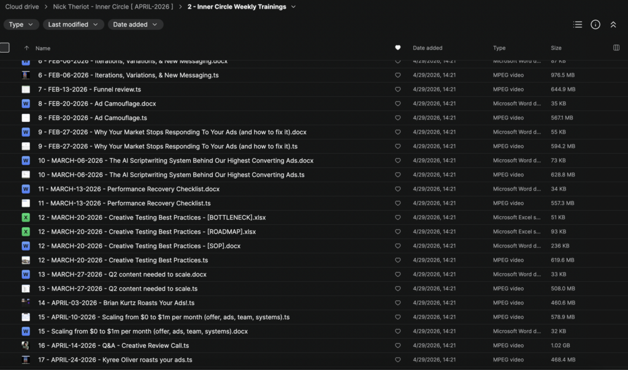This screenshot has width=628, height=370.
Task: Sort by favorites heart column header
Action: point(397,48)
